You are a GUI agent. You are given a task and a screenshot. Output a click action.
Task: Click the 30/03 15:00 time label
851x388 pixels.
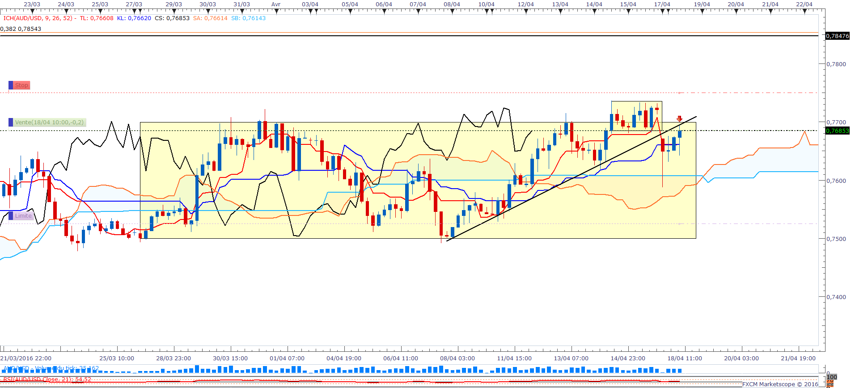click(x=230, y=358)
